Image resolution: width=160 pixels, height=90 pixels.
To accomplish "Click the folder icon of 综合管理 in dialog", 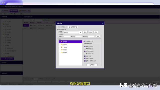I will [62, 52].
